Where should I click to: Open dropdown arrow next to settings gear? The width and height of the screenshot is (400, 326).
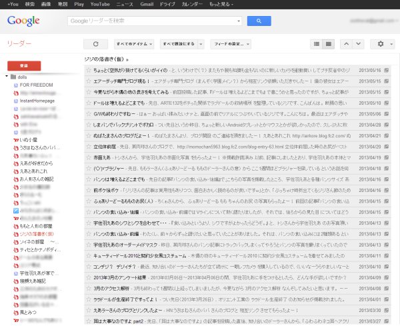click(391, 44)
